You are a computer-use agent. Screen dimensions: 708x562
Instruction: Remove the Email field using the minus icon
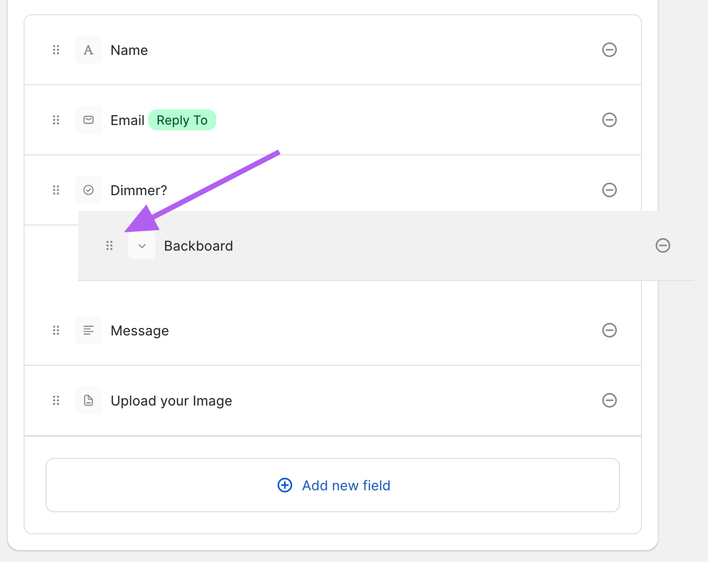(x=609, y=120)
